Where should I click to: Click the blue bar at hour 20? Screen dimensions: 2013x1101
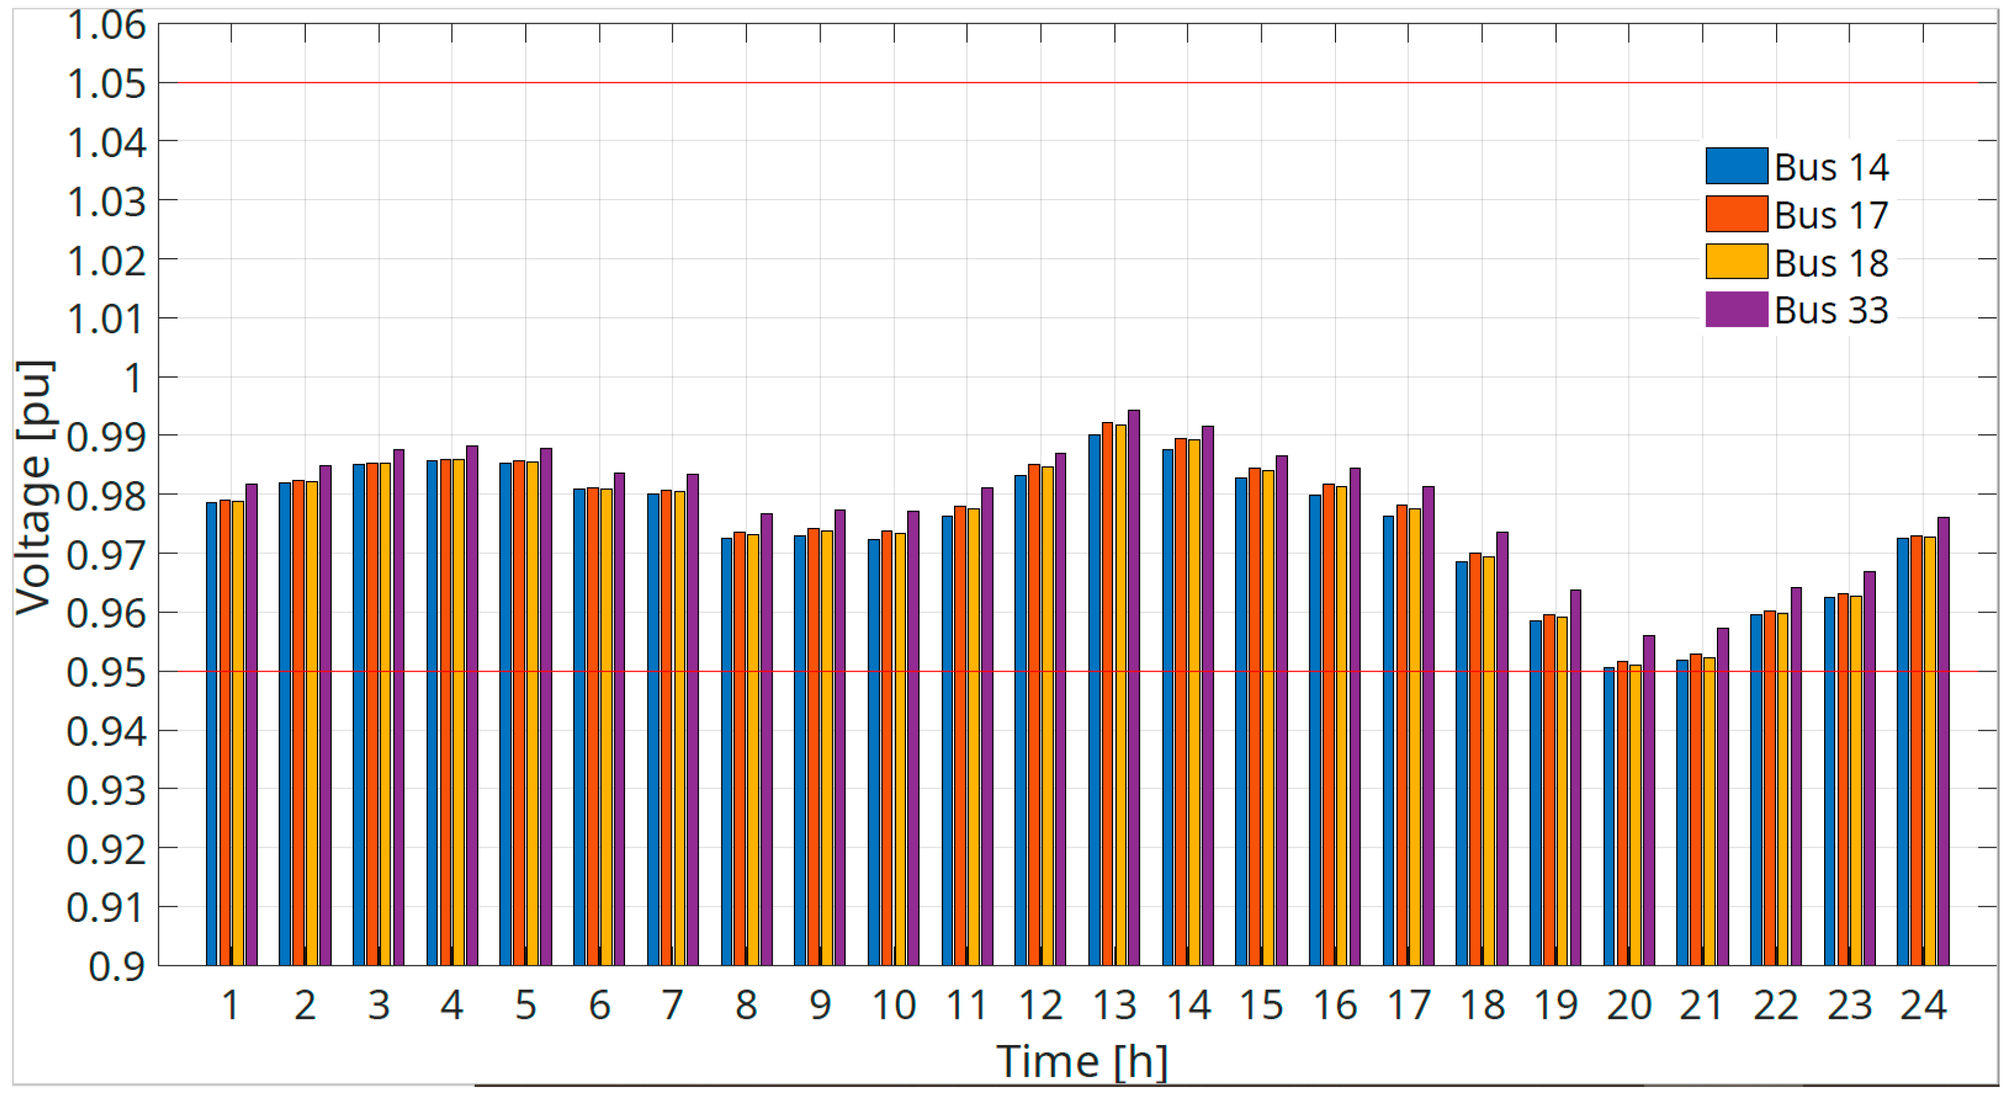click(1608, 816)
